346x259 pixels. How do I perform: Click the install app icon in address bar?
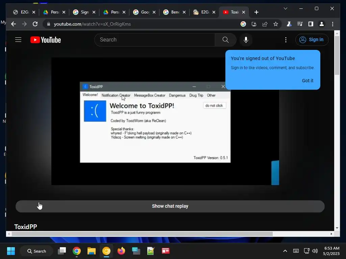[254, 24]
